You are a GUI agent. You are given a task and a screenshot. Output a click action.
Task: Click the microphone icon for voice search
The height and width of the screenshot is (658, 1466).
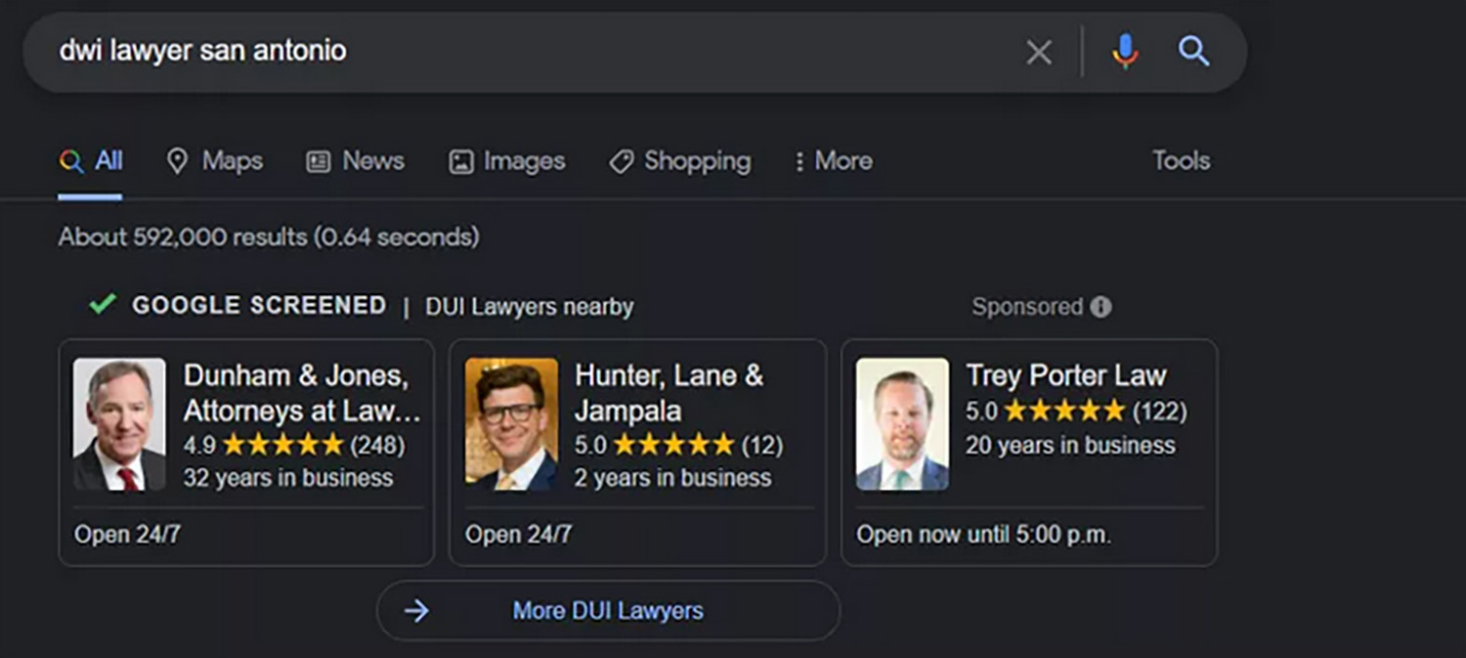coord(1125,53)
